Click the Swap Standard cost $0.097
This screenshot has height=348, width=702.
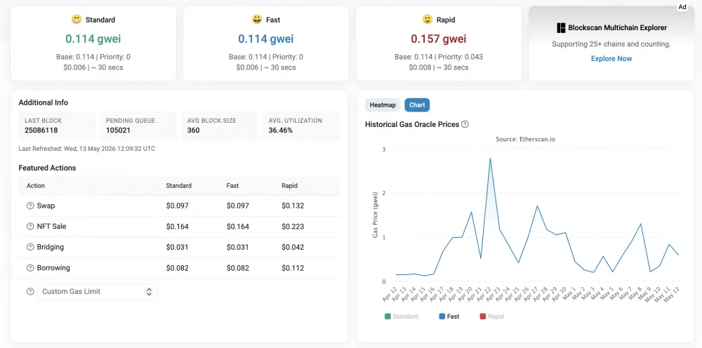(x=178, y=206)
